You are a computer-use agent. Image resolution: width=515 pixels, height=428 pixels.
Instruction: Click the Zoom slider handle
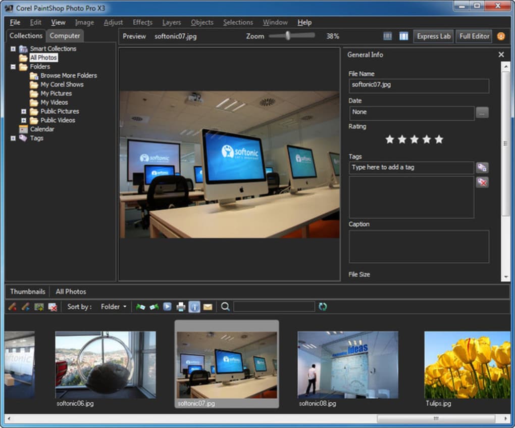(x=288, y=35)
